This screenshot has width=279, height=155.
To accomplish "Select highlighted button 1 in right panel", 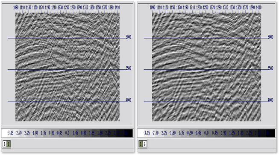I will (141, 144).
